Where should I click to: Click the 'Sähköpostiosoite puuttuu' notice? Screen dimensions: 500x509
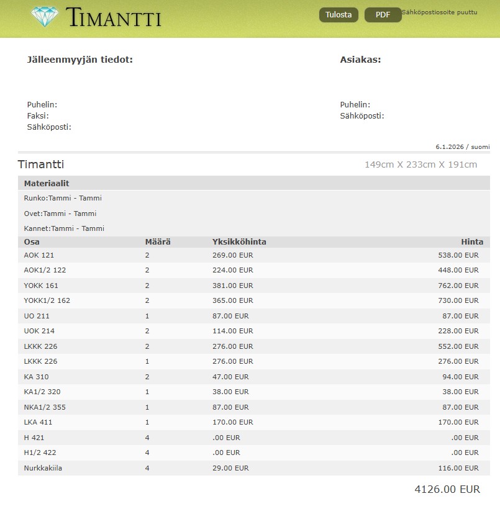(440, 12)
